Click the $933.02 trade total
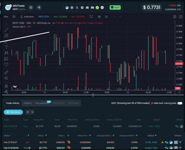 point(60,148)
